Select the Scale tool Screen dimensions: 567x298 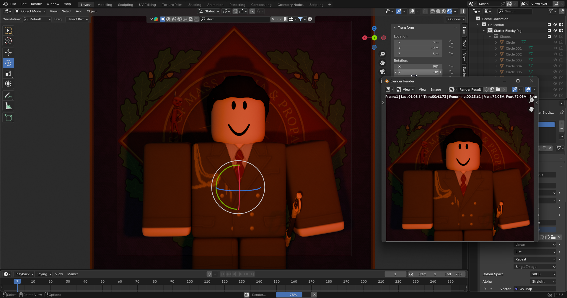coord(8,74)
